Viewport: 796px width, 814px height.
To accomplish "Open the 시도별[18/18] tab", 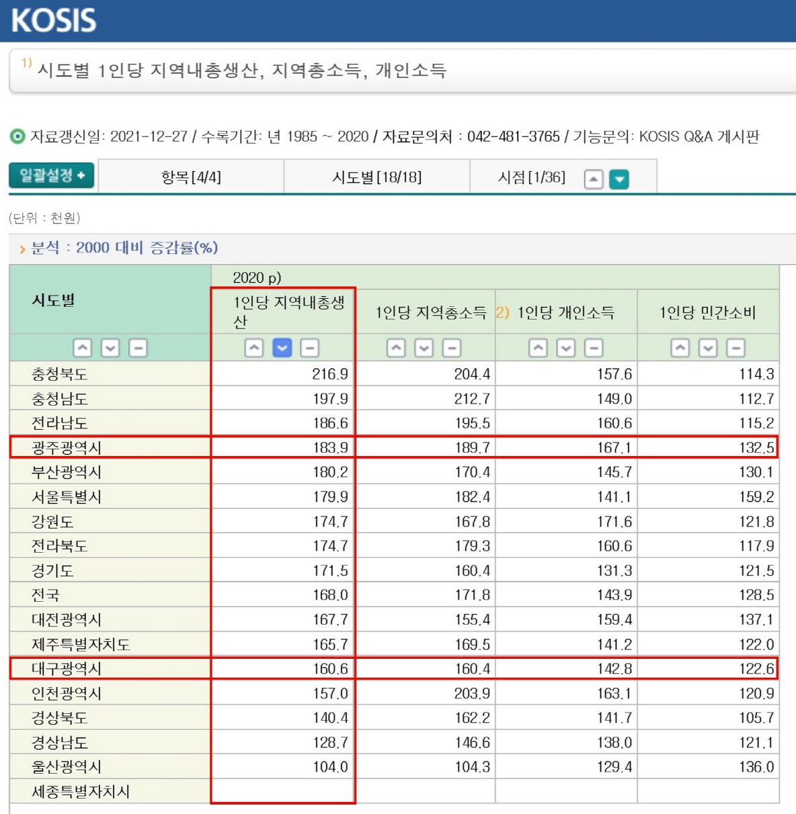I will click(377, 177).
